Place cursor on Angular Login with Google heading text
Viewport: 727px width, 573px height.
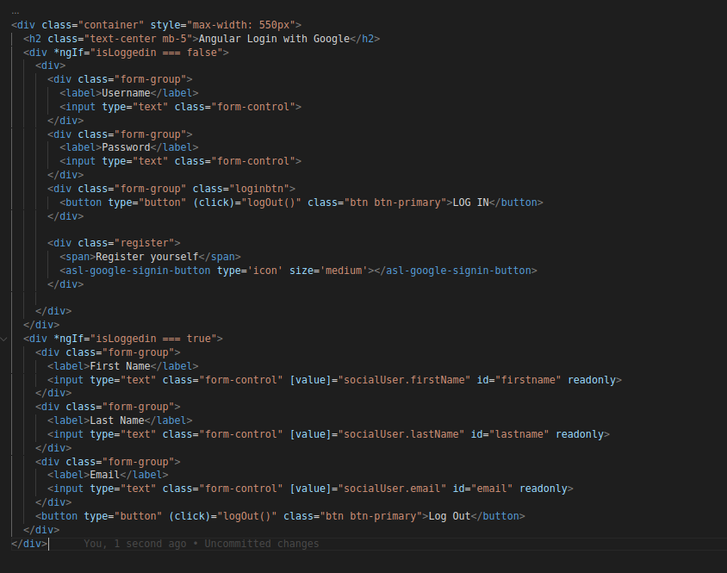pos(274,39)
